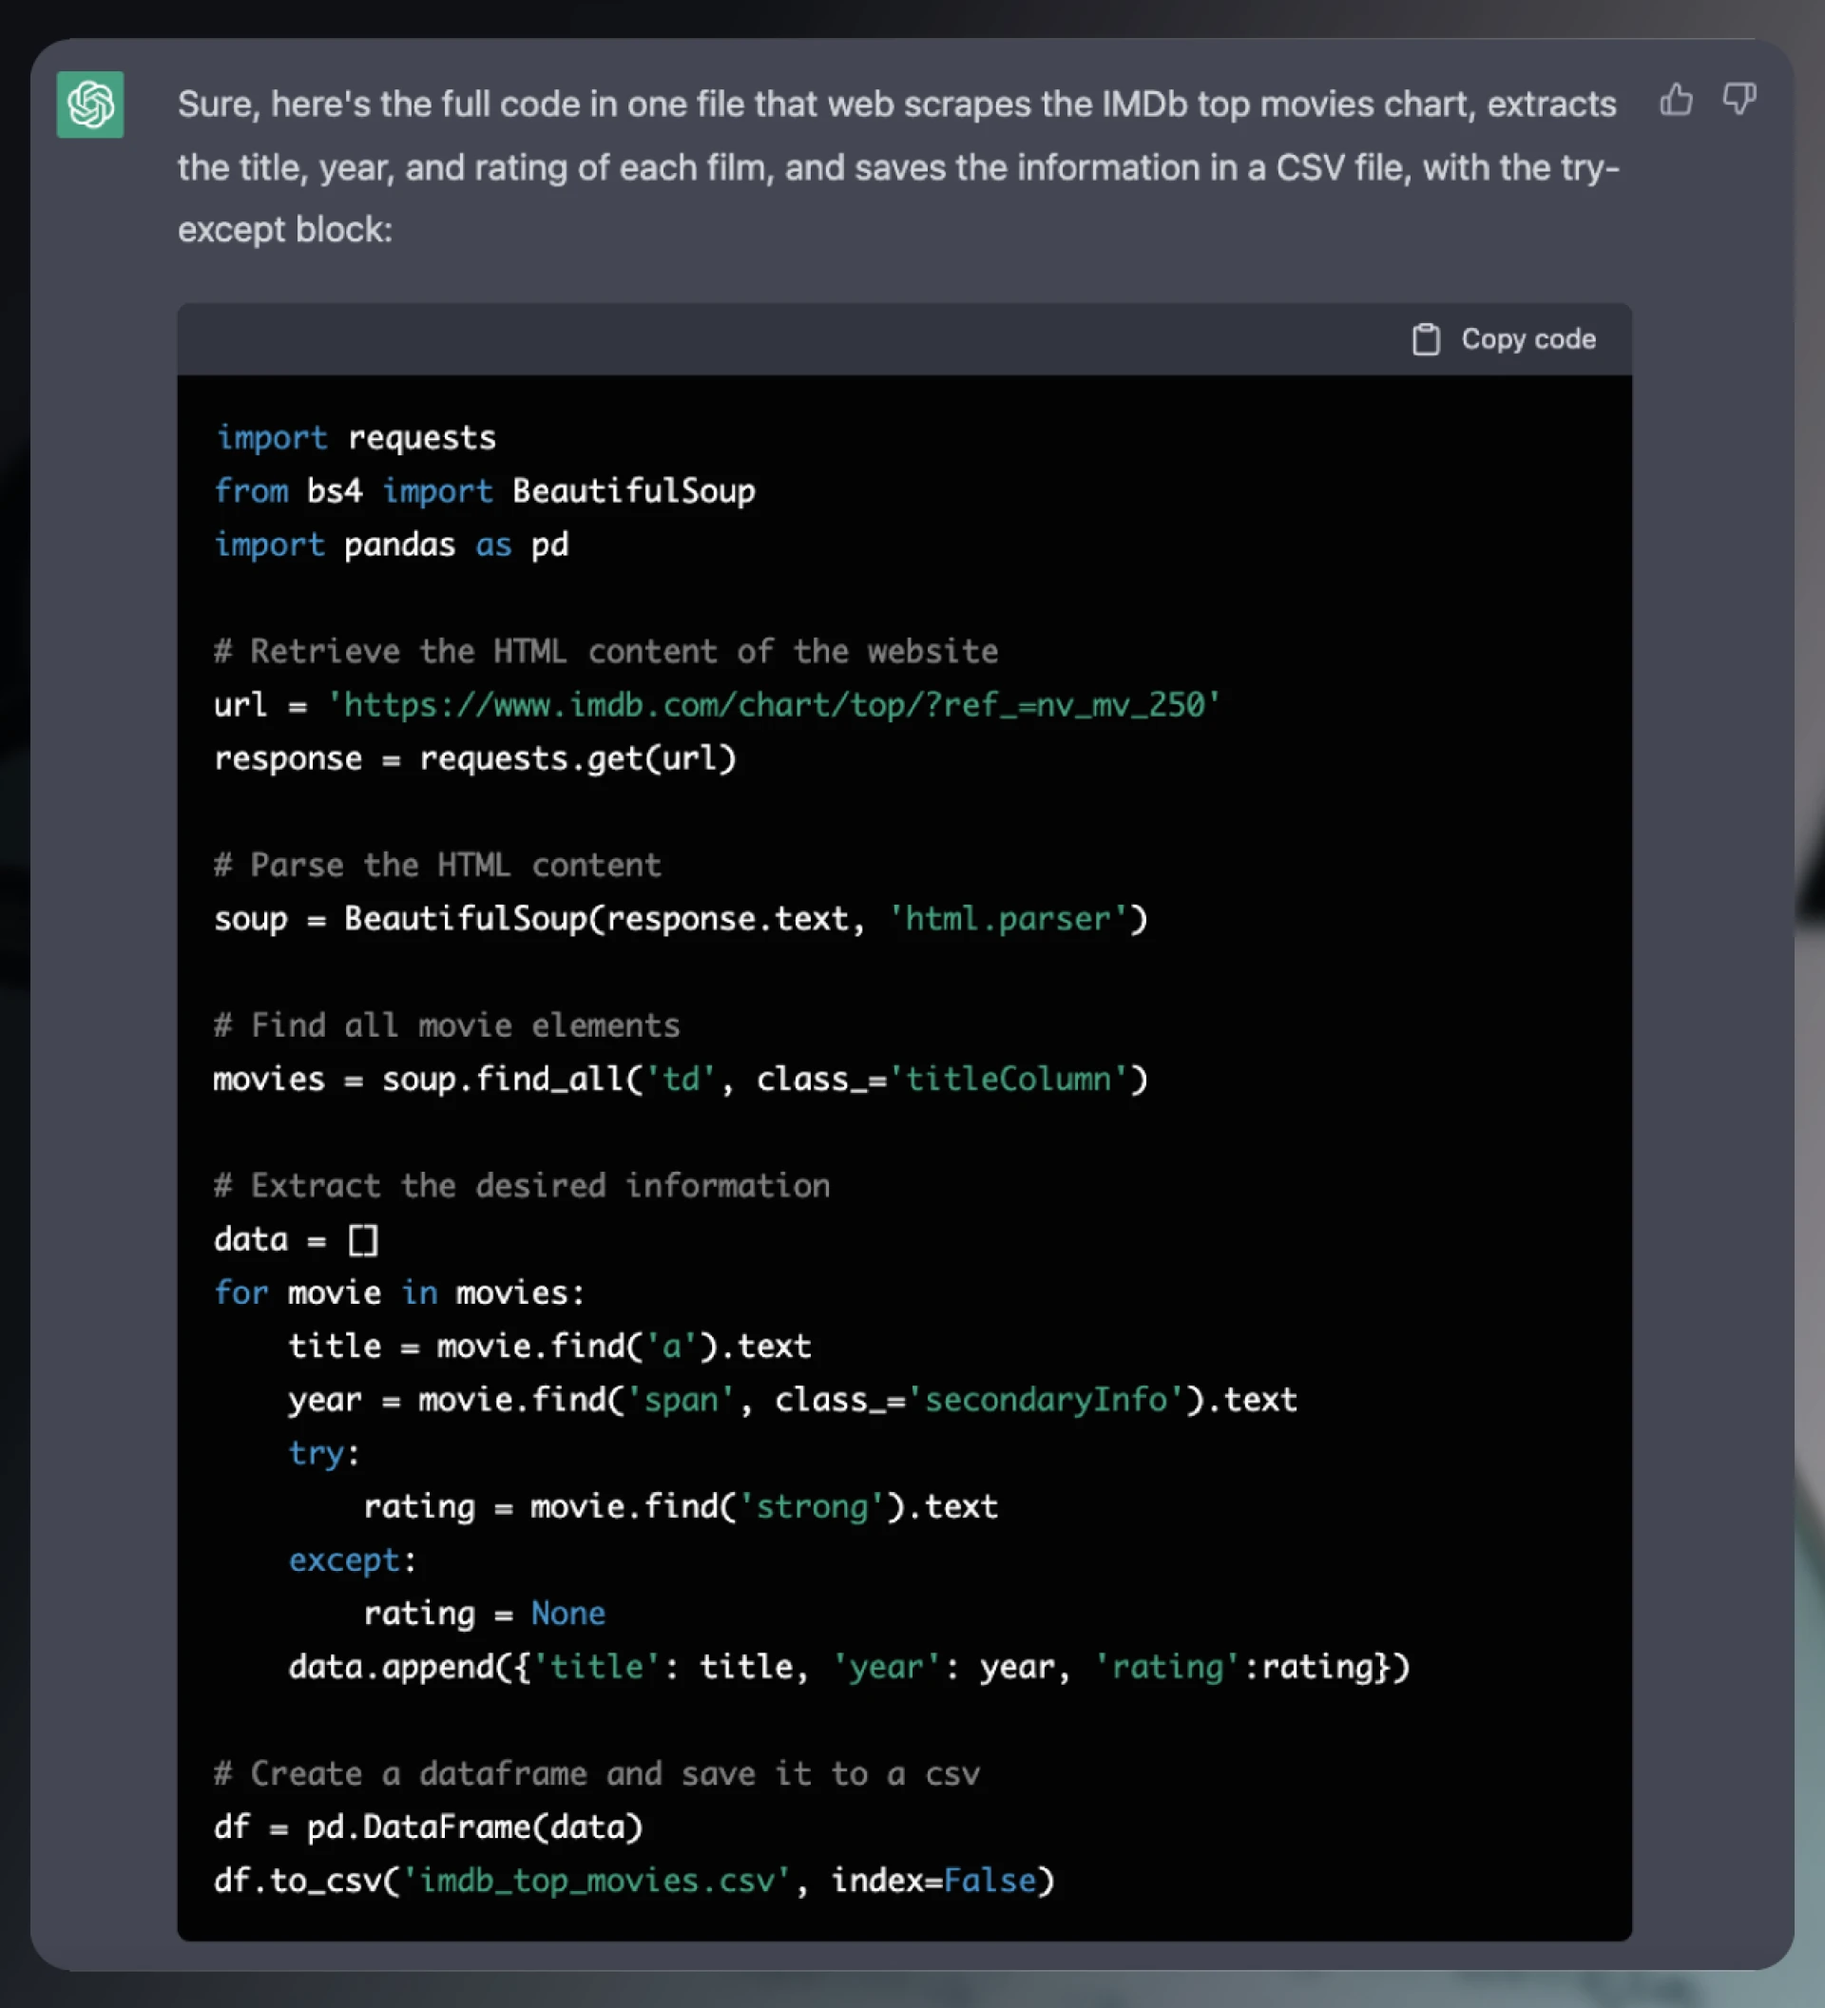
Task: Click the thumbs up feedback icon
Action: 1676,99
